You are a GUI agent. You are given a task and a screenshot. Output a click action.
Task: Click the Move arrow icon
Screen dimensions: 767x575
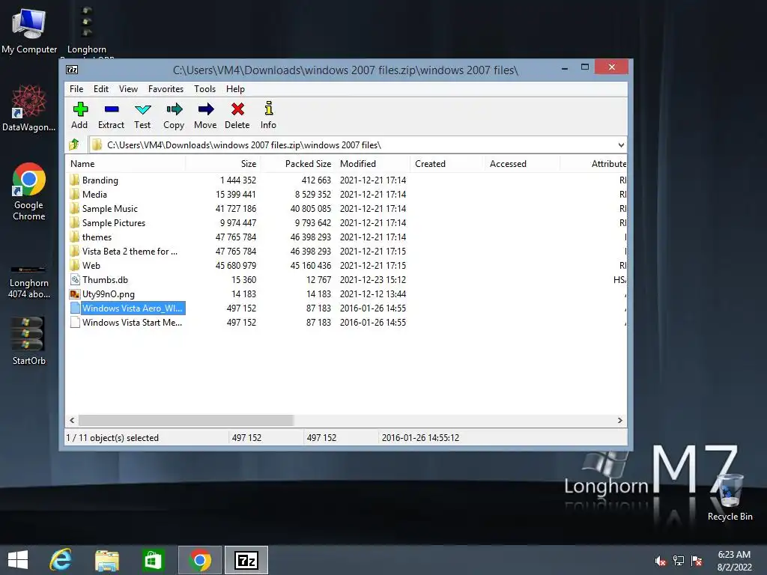pyautogui.click(x=206, y=109)
